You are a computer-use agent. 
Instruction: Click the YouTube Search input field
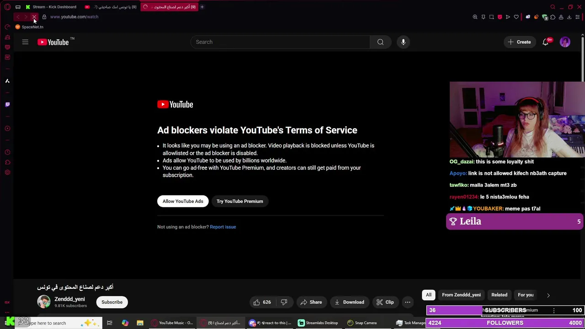click(280, 42)
